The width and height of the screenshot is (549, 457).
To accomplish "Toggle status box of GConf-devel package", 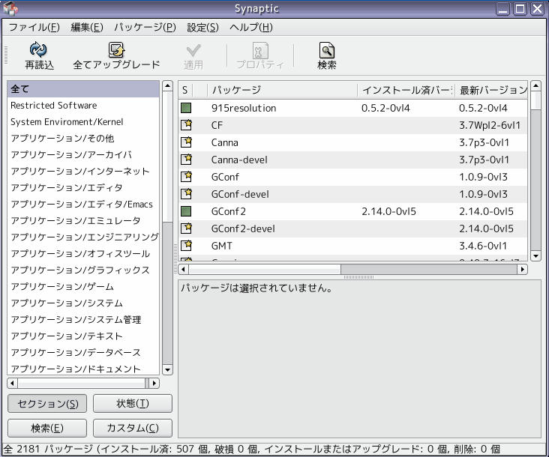I will pyautogui.click(x=186, y=193).
